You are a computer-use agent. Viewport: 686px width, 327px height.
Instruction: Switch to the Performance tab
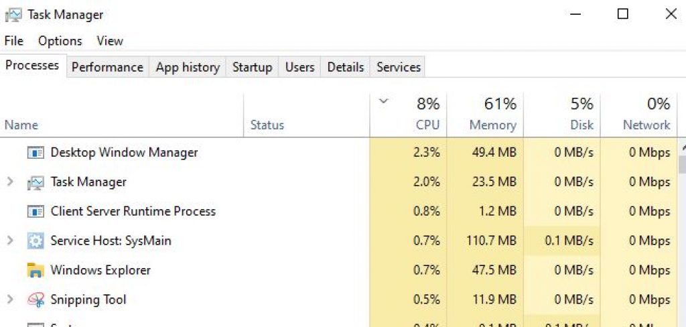click(x=107, y=67)
